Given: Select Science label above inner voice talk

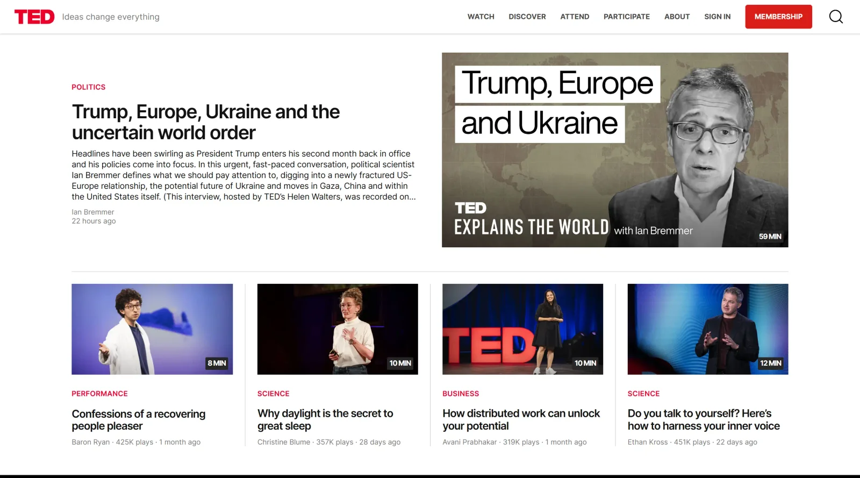Looking at the screenshot, I should (x=643, y=394).
